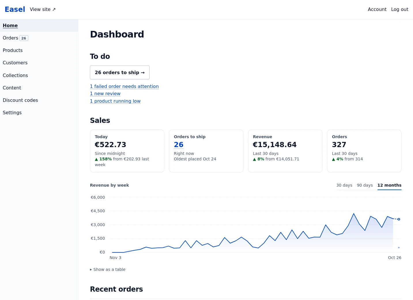Open Orders in the sidebar

[39, 38]
